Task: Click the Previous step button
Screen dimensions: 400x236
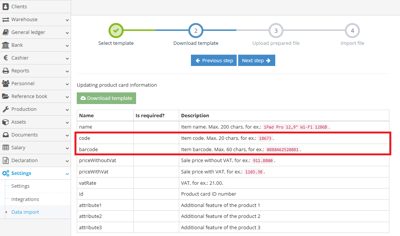Action: [214, 60]
